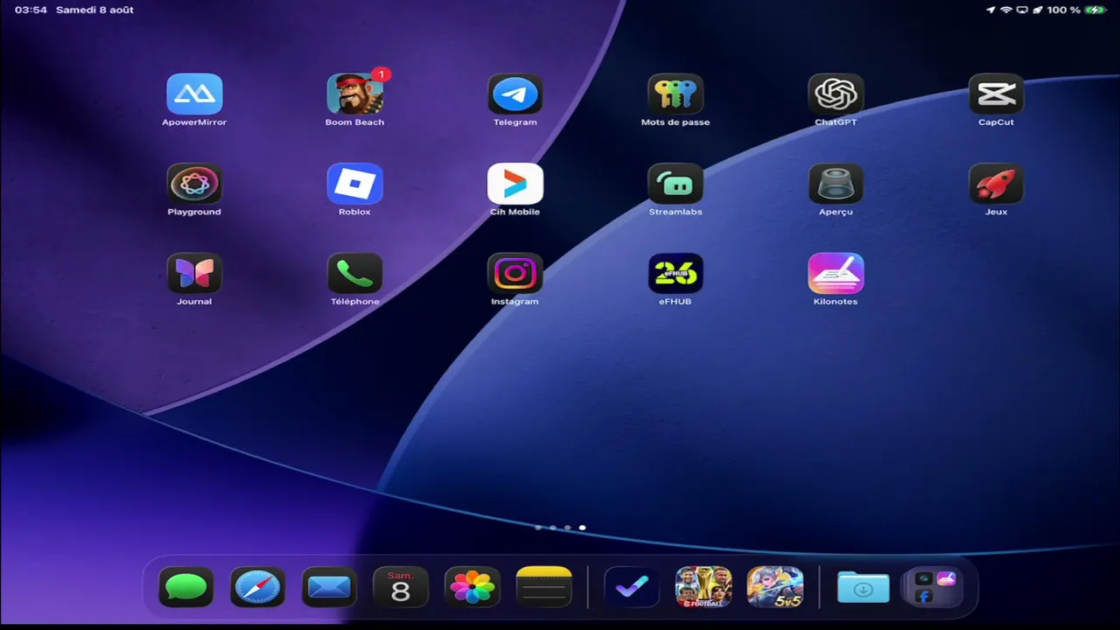Open Telegram messenger
Viewport: 1120px width, 630px height.
click(x=515, y=94)
